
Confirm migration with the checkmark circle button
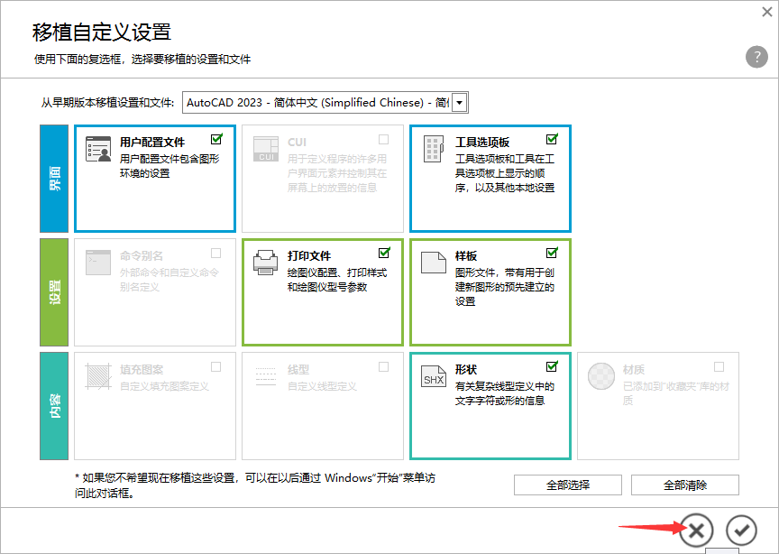point(741,531)
